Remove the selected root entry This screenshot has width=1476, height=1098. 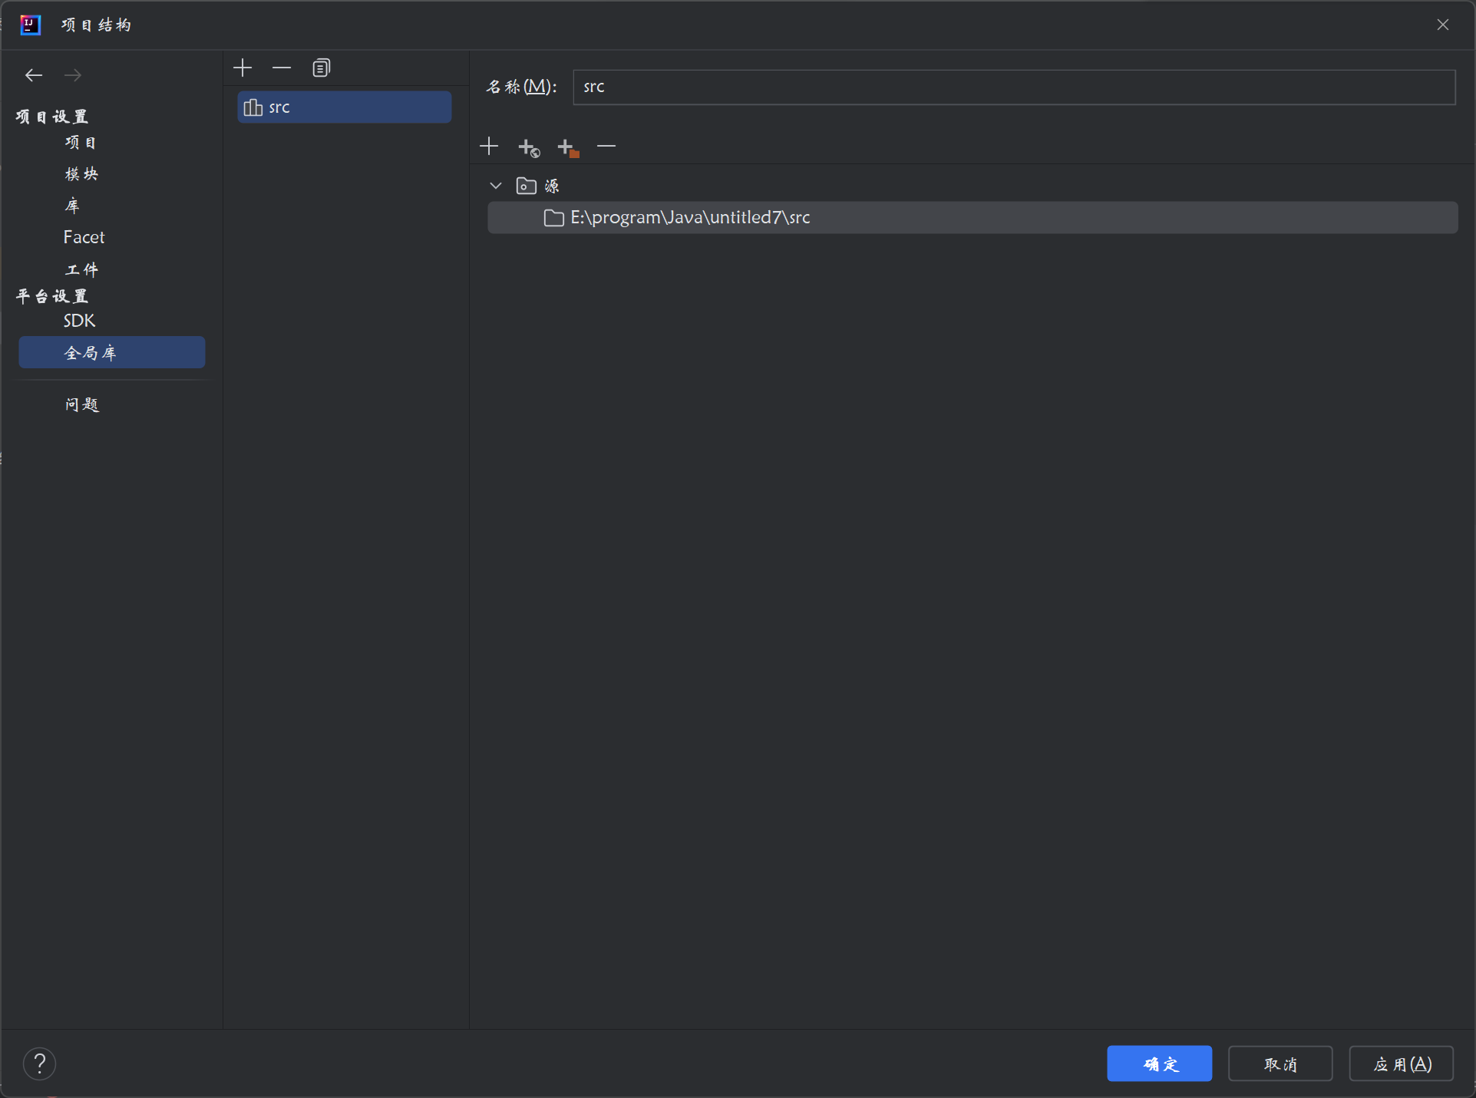pos(606,146)
